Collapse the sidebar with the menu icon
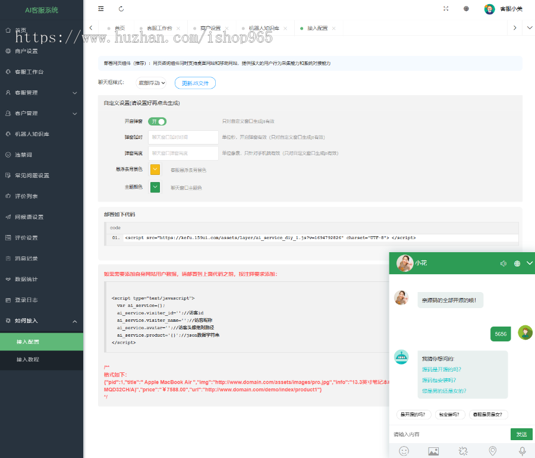 101,9
